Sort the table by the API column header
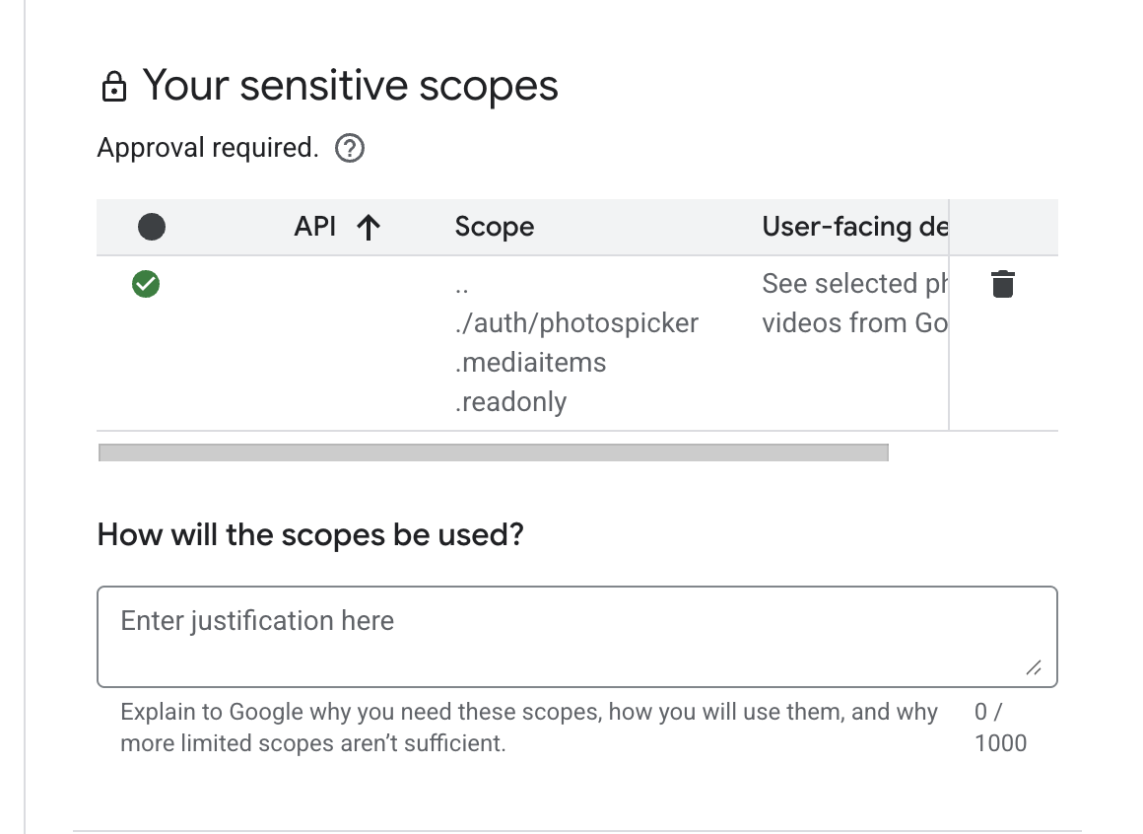This screenshot has height=834, width=1143. [x=315, y=227]
